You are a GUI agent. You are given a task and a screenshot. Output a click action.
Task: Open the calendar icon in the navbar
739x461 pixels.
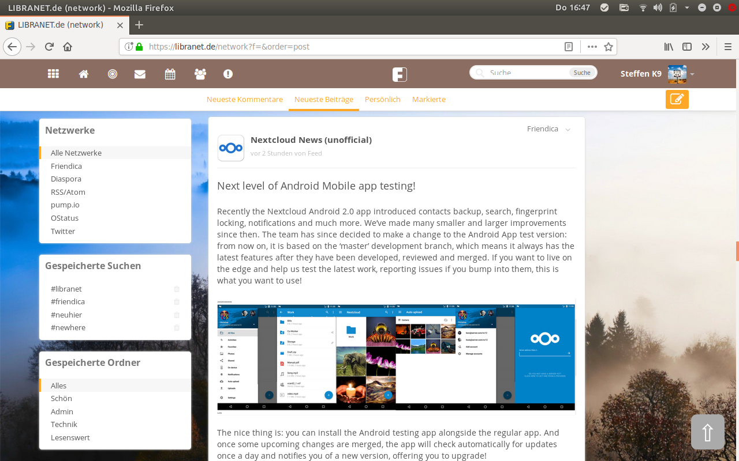tap(170, 74)
